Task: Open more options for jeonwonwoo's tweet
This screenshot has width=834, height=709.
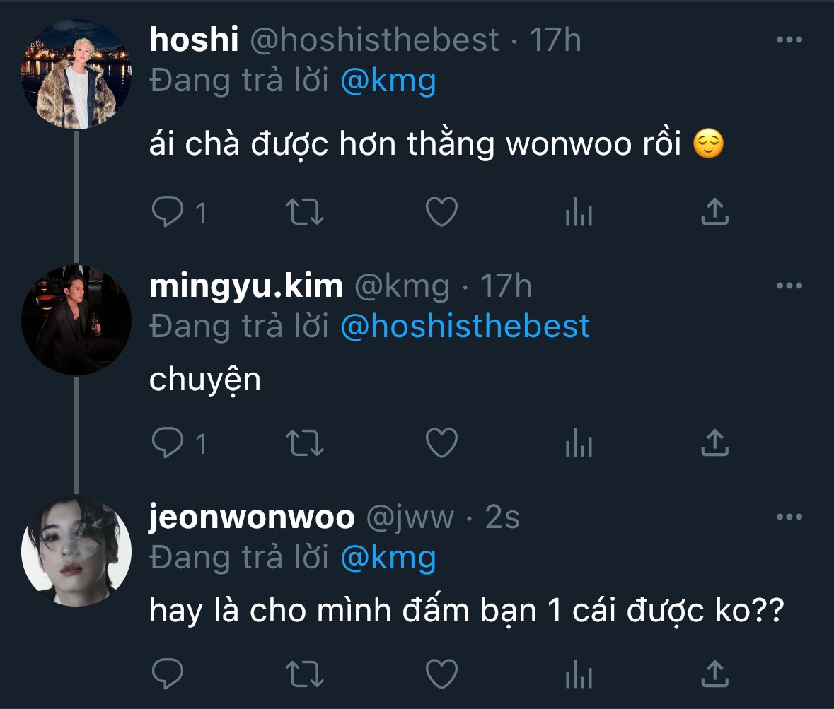Action: coord(789,517)
